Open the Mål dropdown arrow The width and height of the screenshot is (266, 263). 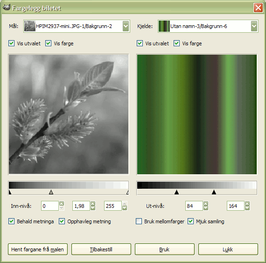[x=126, y=26]
